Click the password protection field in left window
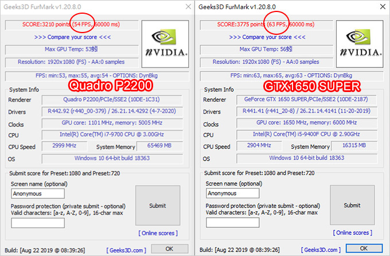Viewport: 390px width, 256px height. pyautogui.click(x=38, y=223)
